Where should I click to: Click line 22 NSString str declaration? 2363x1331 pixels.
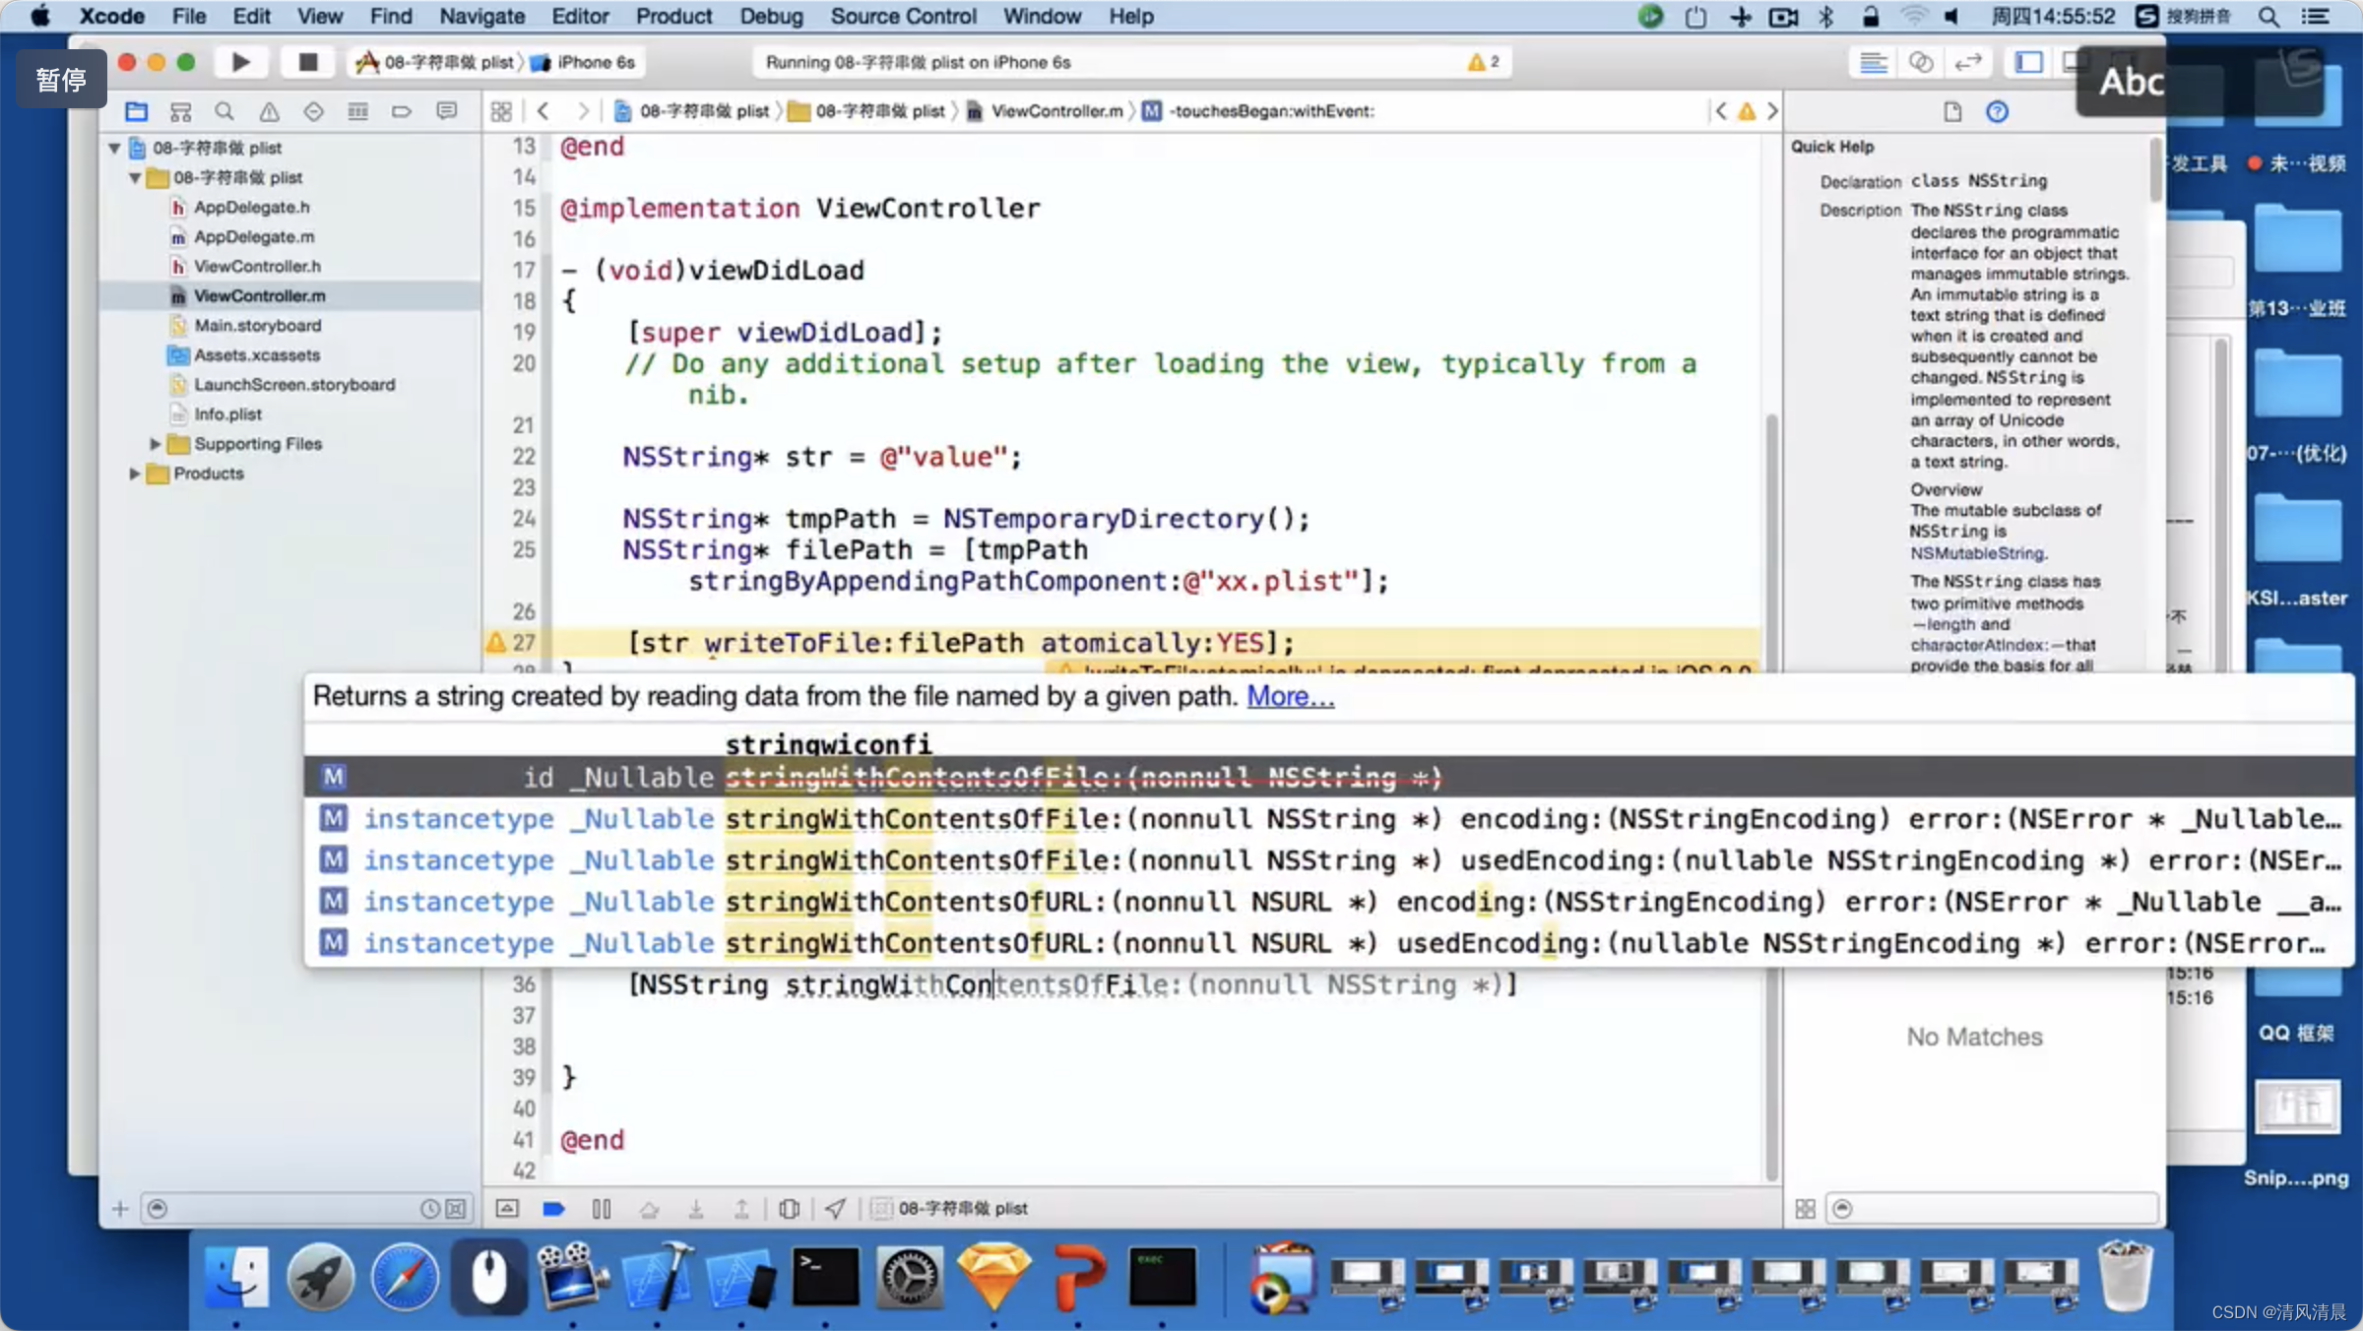[819, 456]
